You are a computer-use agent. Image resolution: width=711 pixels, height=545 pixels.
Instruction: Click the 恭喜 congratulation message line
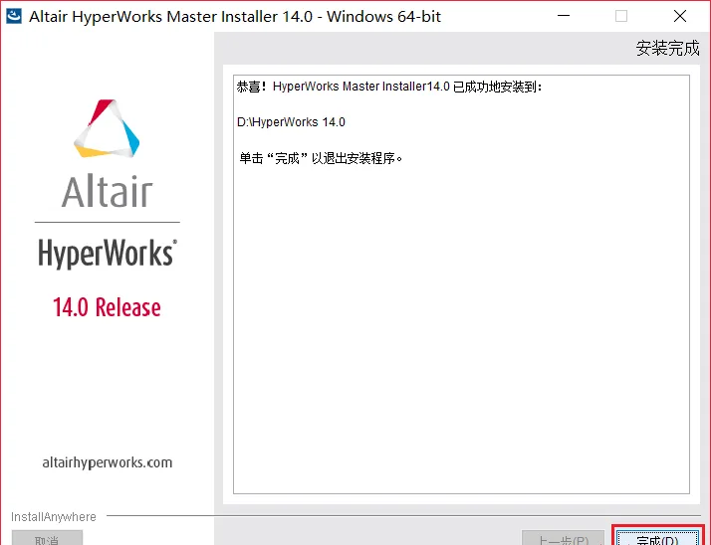(389, 87)
